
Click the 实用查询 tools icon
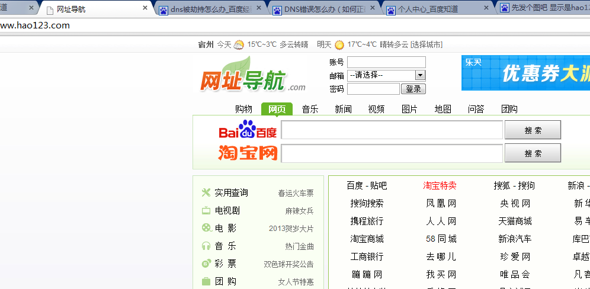click(x=206, y=192)
